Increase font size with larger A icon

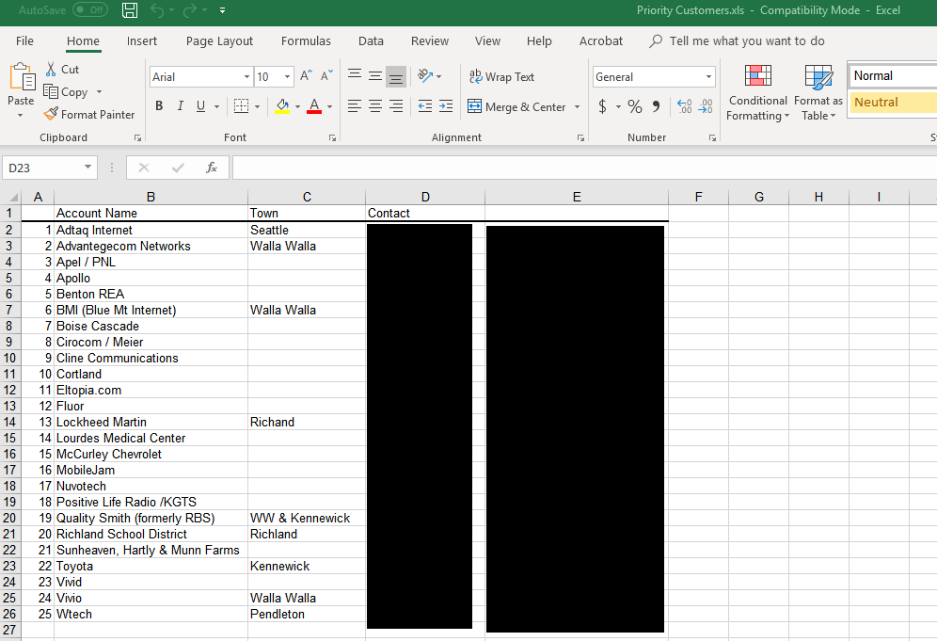pos(306,76)
